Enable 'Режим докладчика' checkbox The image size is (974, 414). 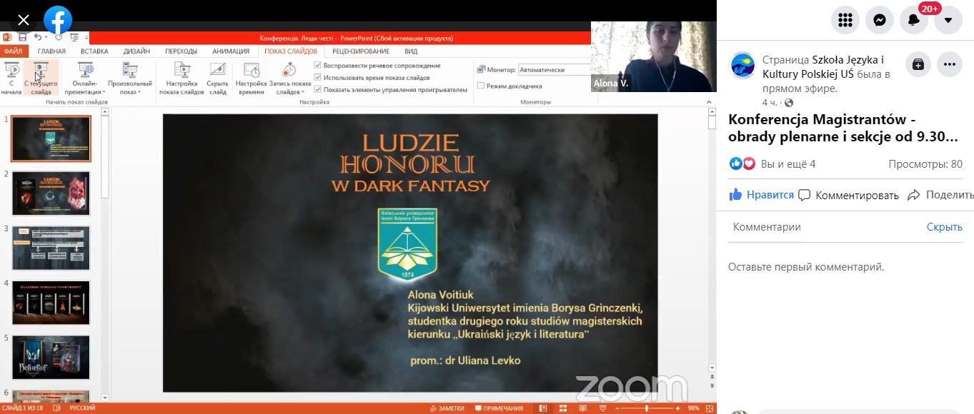(x=481, y=86)
